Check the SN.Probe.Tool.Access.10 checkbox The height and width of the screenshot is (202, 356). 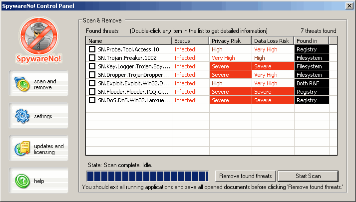pos(92,49)
